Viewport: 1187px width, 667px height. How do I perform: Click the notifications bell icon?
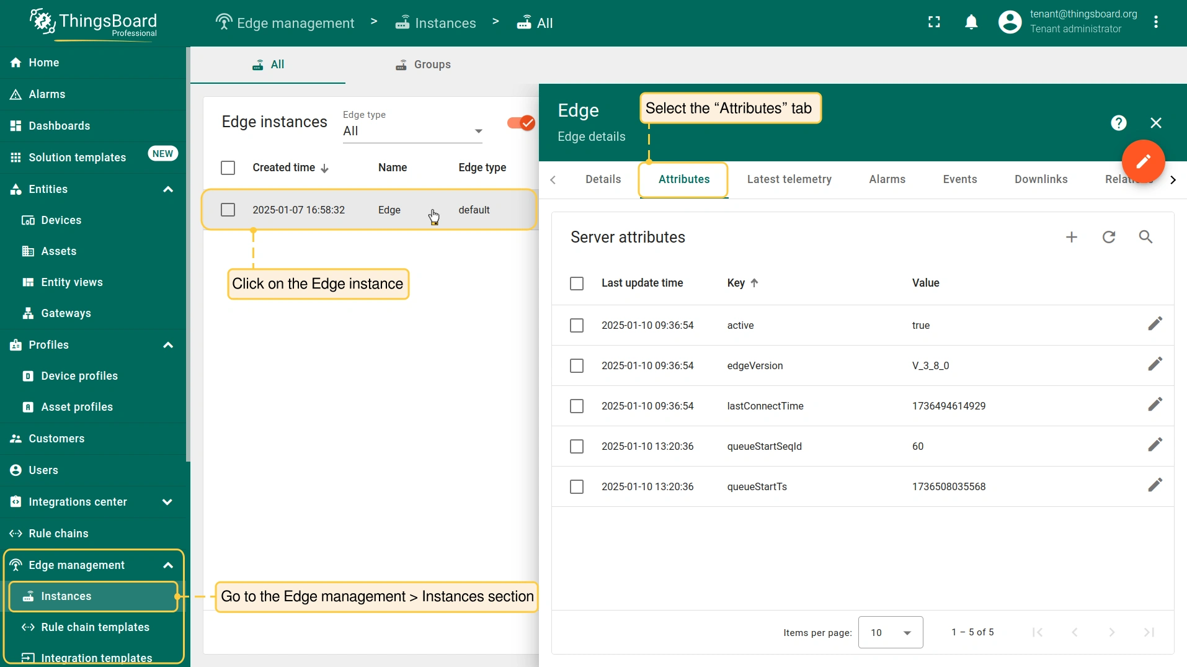(x=971, y=22)
